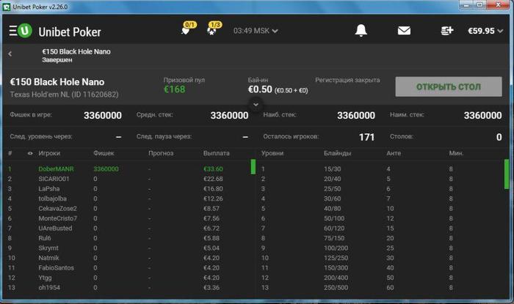Select player CekavaZose2
This screenshot has width=514, height=304.
57,209
